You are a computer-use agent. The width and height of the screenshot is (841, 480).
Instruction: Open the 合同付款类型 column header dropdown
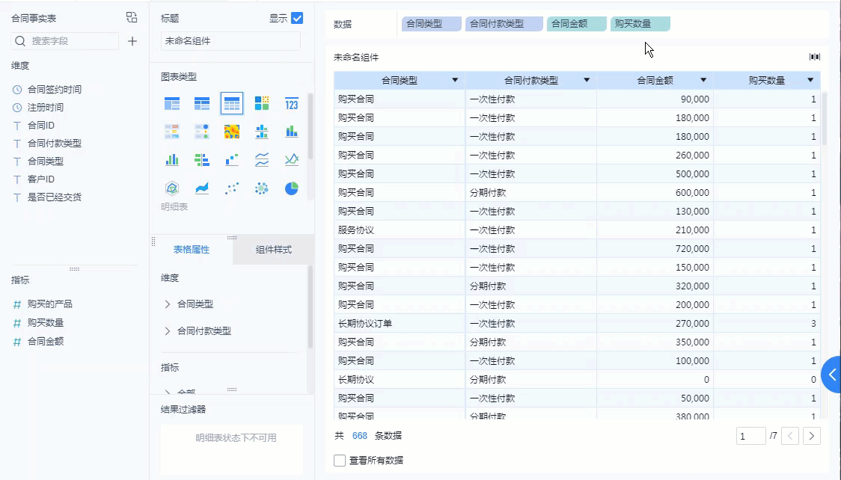587,80
